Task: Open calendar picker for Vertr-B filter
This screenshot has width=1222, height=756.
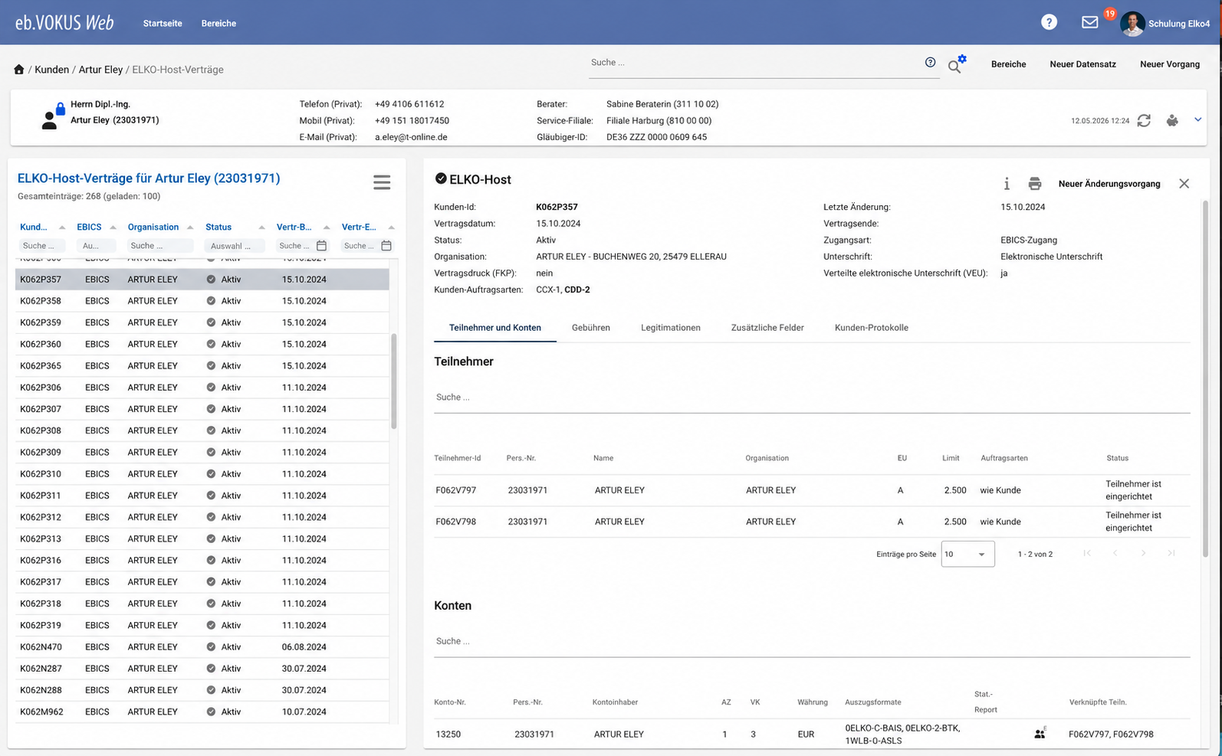Action: [x=322, y=246]
